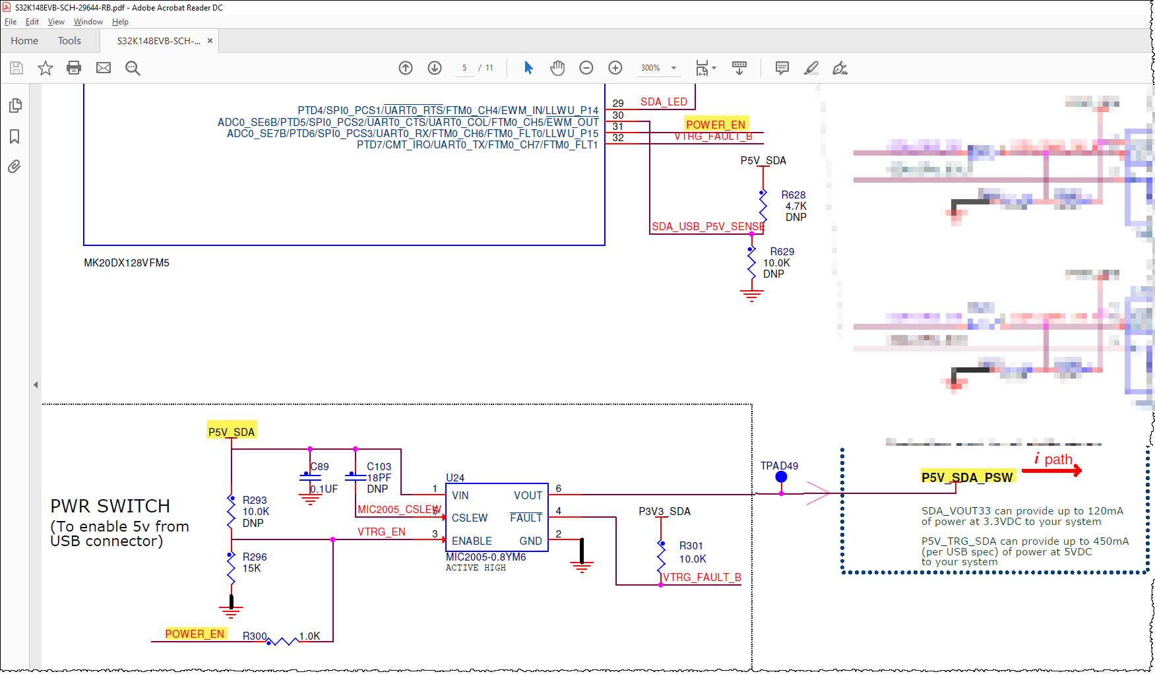Close the S32K148EVB-SCH document tab

210,41
